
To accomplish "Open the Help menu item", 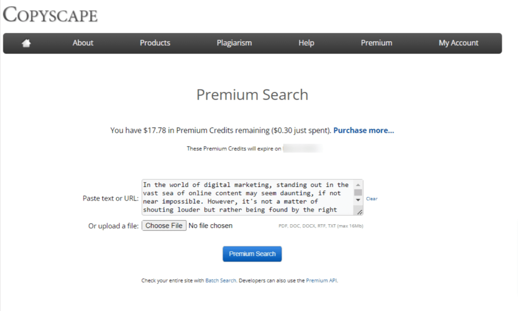I will [x=306, y=43].
